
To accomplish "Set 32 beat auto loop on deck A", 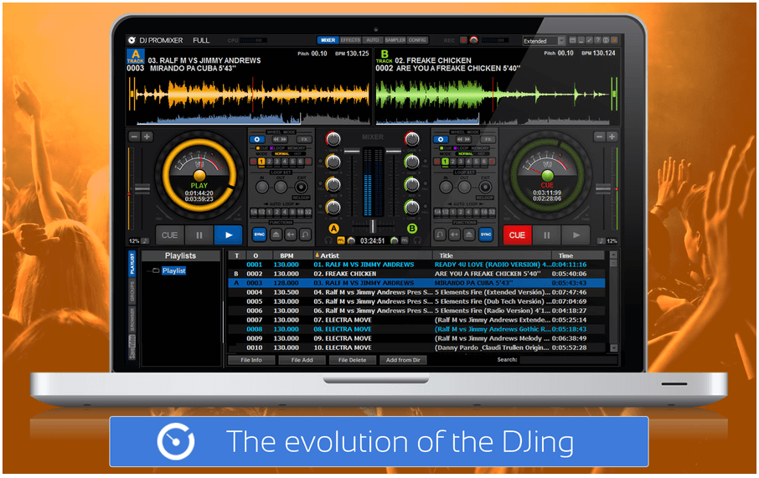I will (x=307, y=212).
